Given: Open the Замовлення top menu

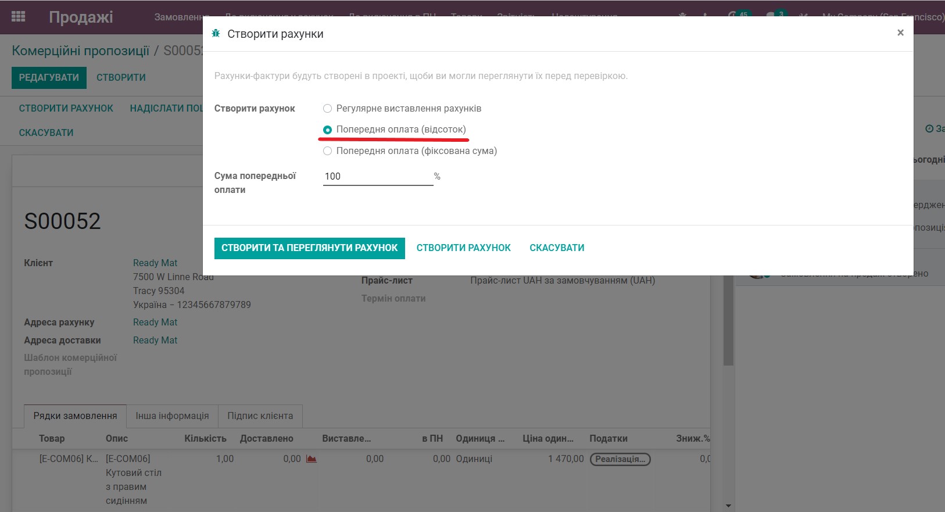Looking at the screenshot, I should click(x=179, y=17).
